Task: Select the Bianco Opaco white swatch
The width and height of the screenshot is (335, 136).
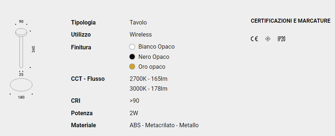Action: pos(132,46)
